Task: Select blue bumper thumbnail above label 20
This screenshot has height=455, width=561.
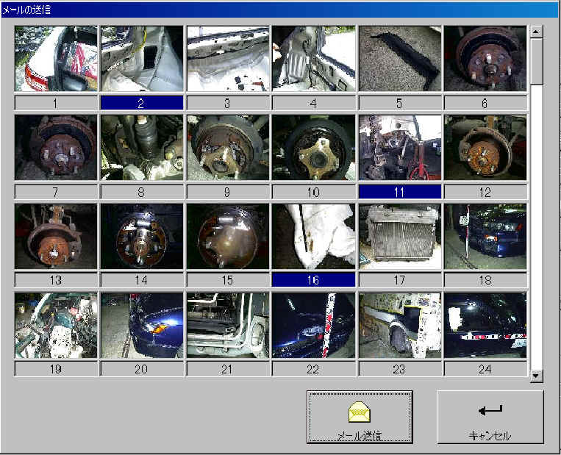Action: (x=142, y=326)
